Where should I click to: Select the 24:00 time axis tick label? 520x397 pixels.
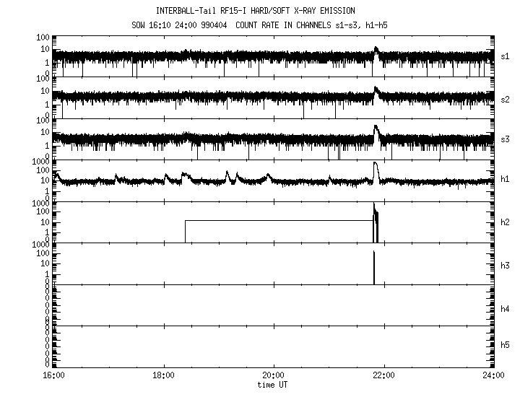pyautogui.click(x=493, y=375)
